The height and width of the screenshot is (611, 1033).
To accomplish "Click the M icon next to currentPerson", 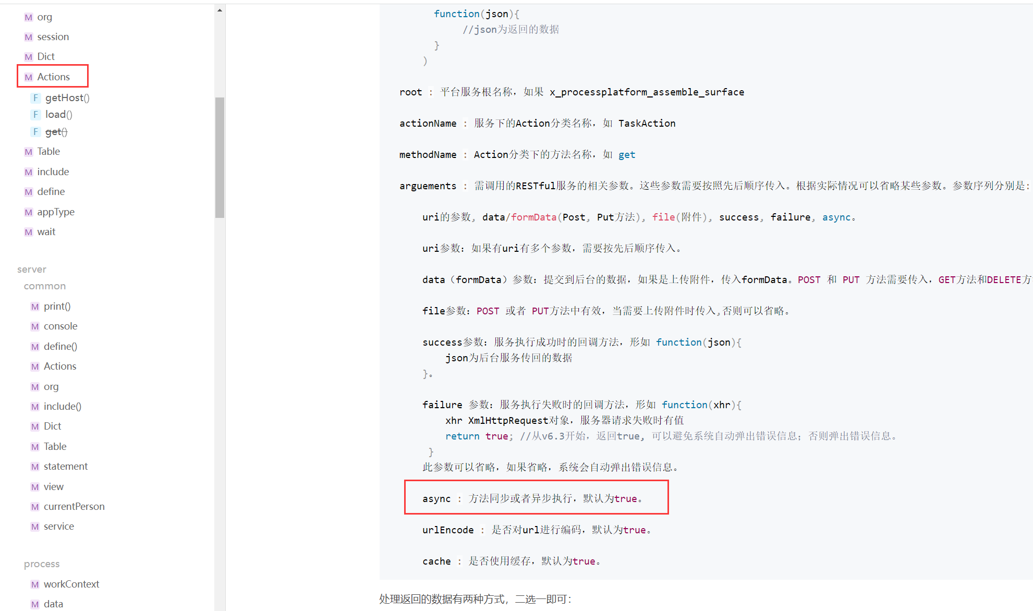I will point(35,507).
